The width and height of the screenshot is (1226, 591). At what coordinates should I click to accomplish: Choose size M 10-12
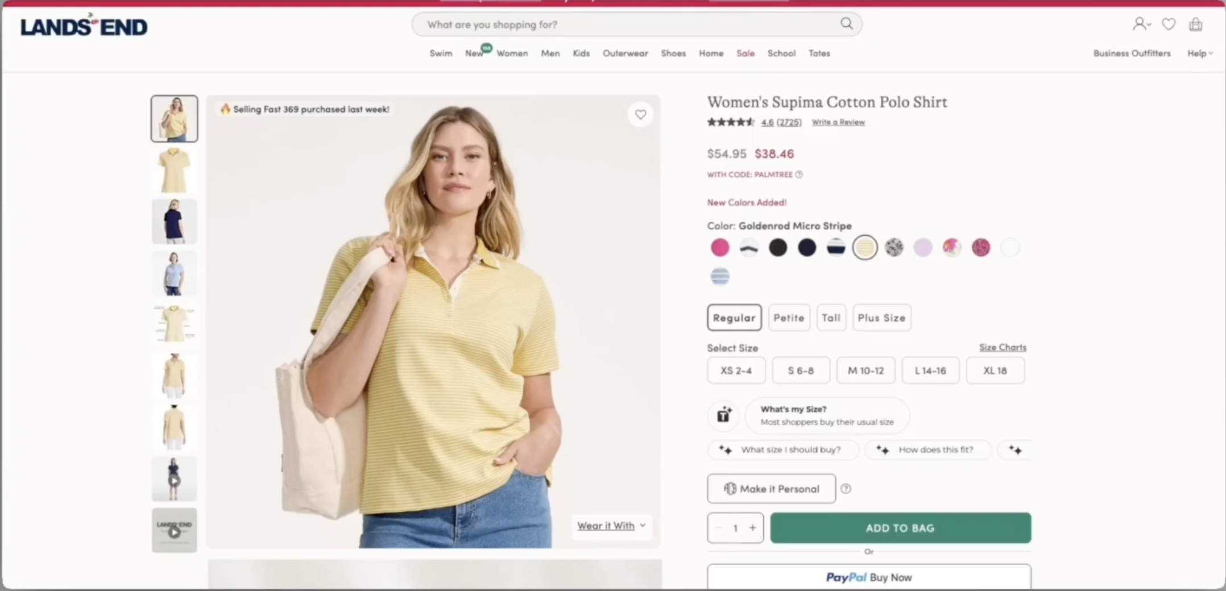coord(865,371)
